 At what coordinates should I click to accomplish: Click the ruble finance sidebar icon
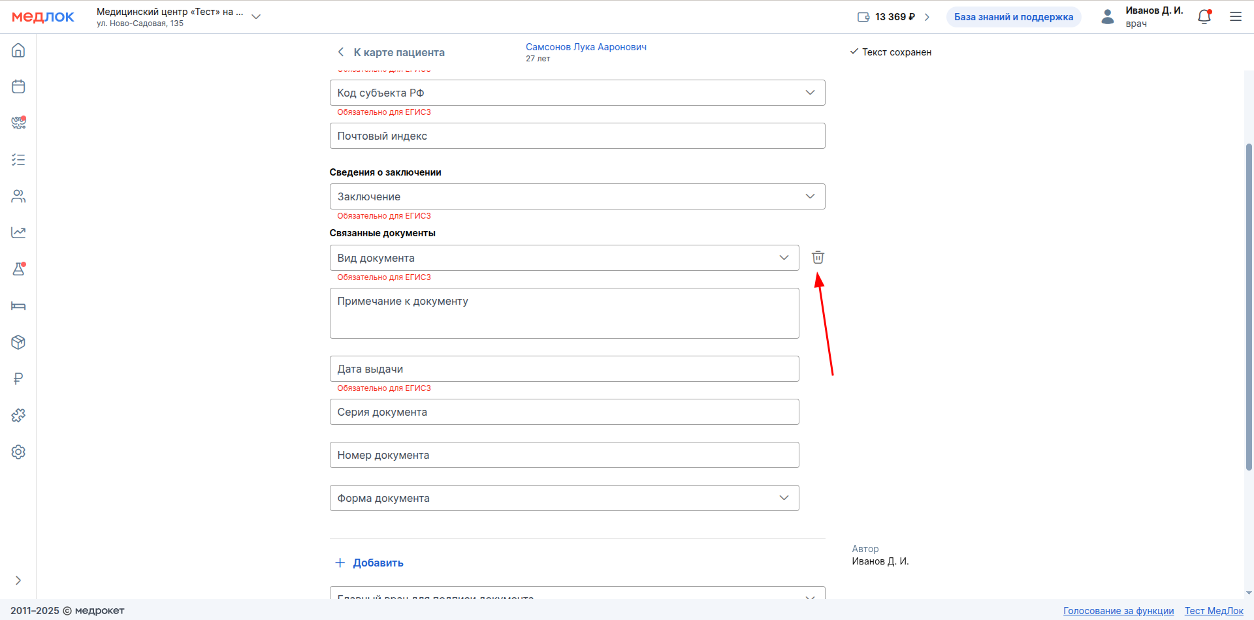tap(18, 379)
